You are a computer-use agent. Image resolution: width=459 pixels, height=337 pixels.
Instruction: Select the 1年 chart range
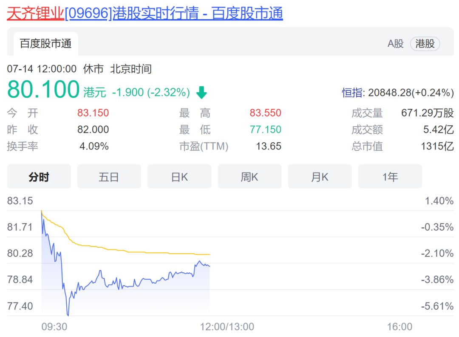tap(390, 177)
